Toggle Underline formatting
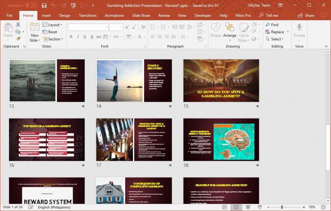Image resolution: width=331 pixels, height=211 pixels. (x=85, y=37)
